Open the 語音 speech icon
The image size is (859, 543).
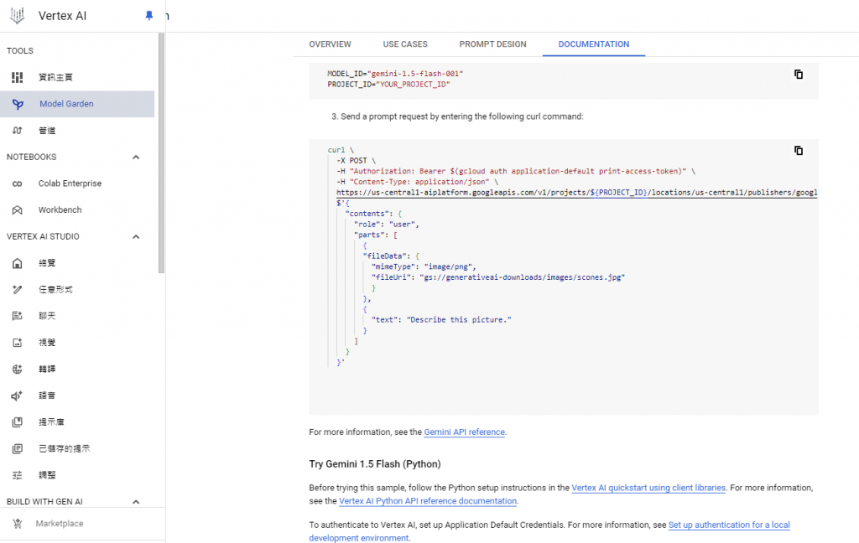pyautogui.click(x=18, y=396)
